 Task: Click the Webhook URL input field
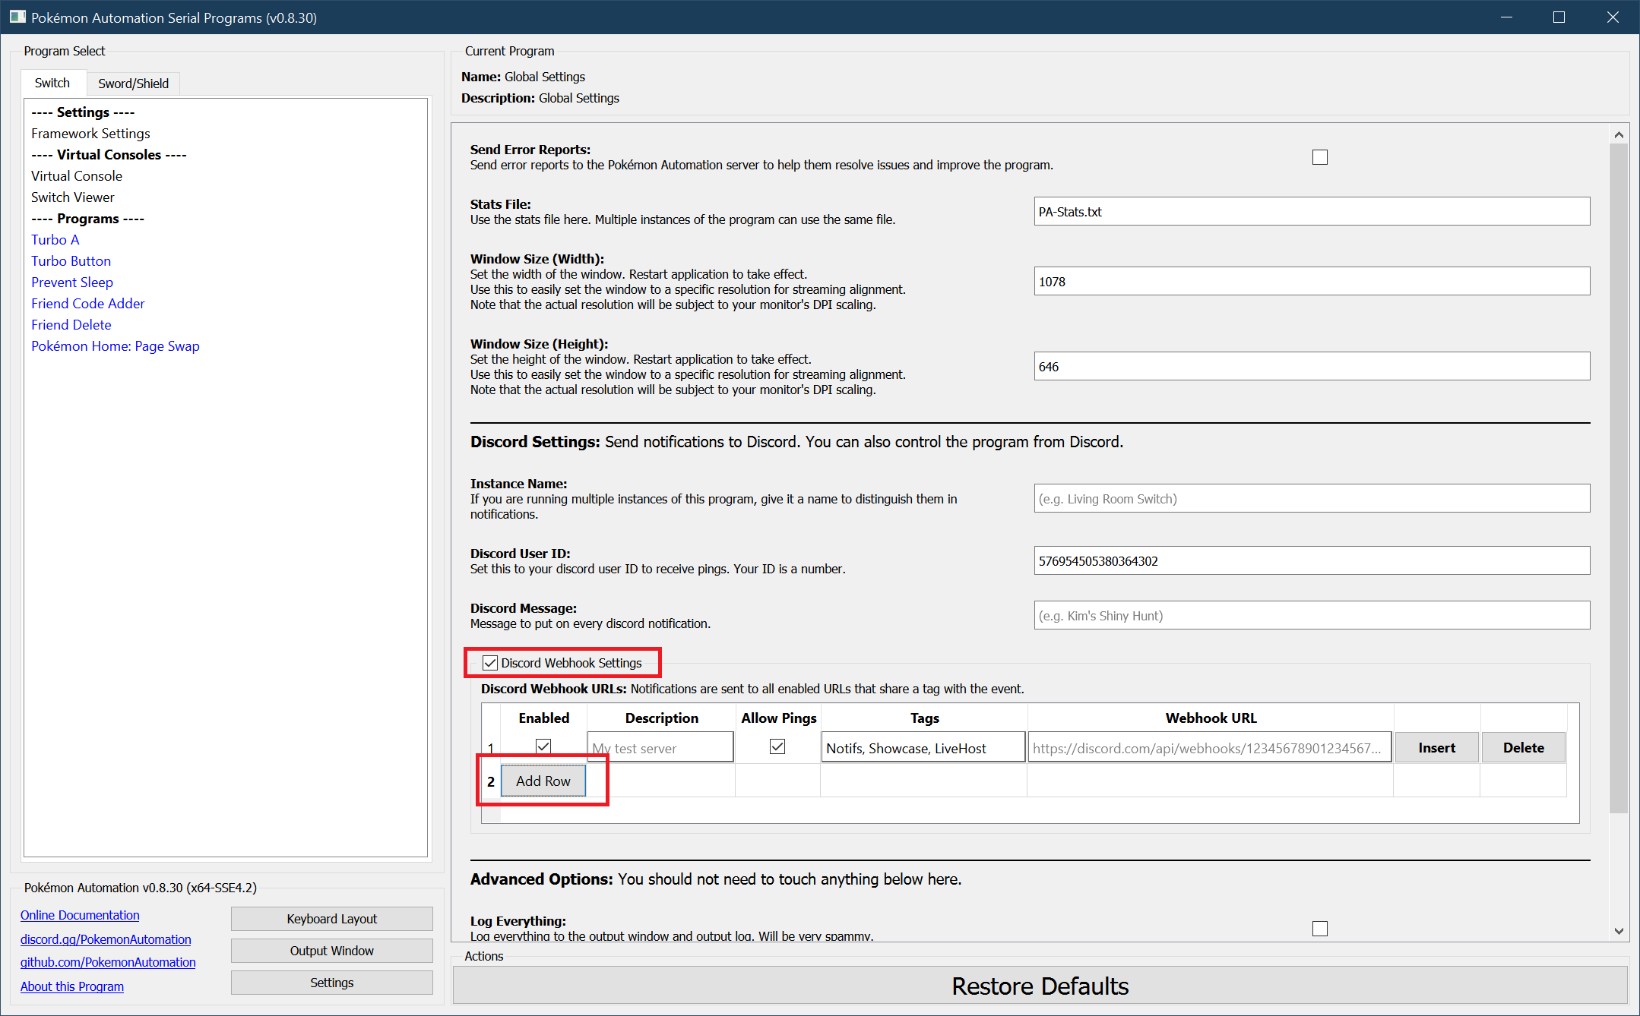pyautogui.click(x=1208, y=748)
